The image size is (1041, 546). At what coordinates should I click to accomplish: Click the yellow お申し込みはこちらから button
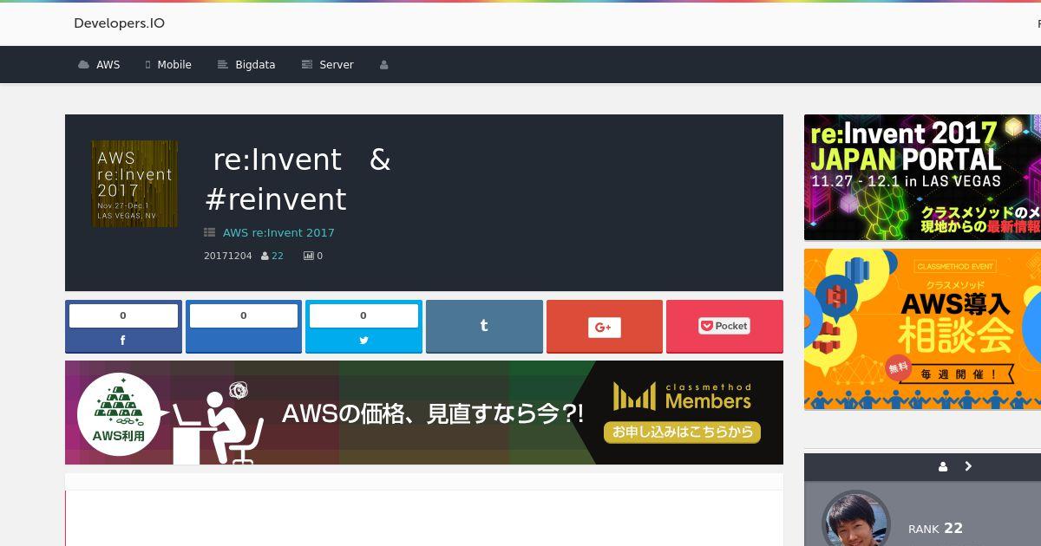(682, 432)
